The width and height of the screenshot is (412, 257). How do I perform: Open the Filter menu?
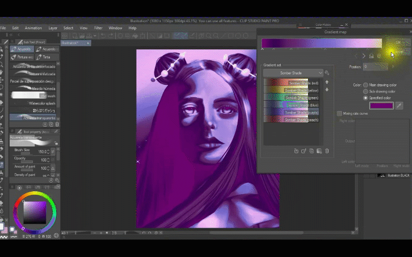point(98,28)
